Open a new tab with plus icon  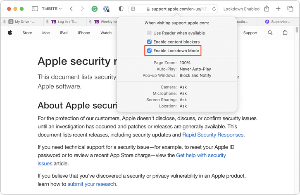tap(279, 9)
